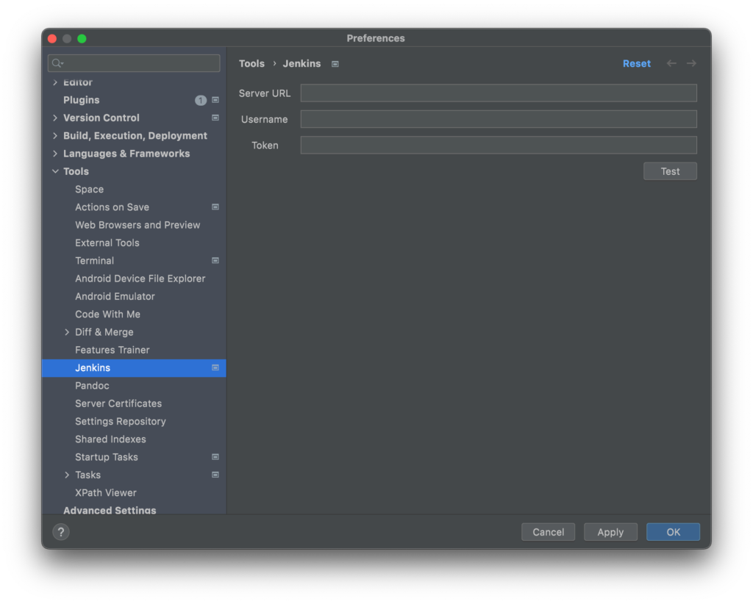Zoom the Preferences window with green button

coord(82,38)
